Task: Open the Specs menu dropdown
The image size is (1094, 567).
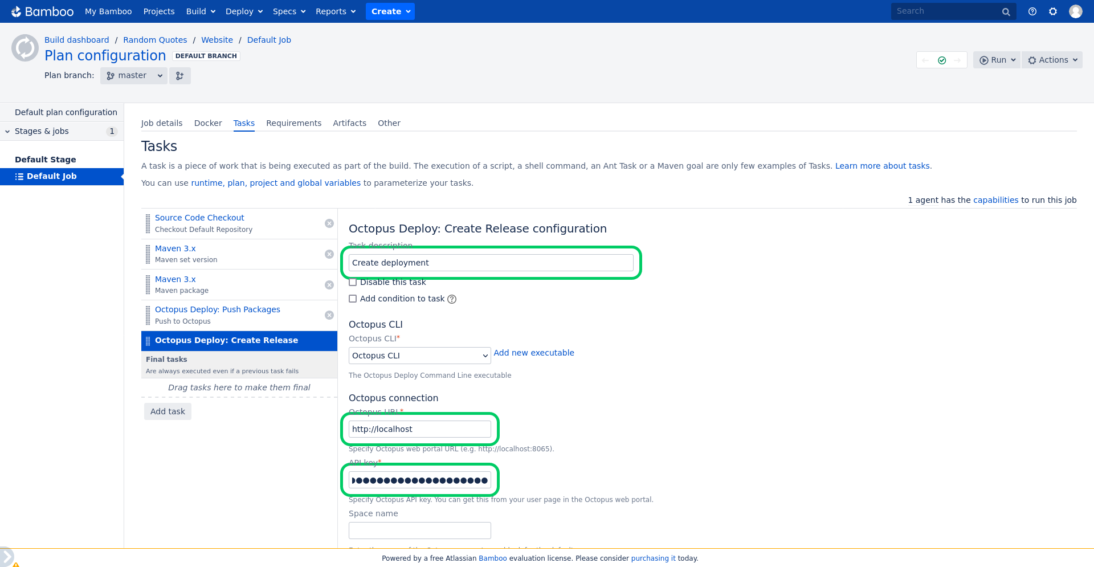Action: click(289, 11)
